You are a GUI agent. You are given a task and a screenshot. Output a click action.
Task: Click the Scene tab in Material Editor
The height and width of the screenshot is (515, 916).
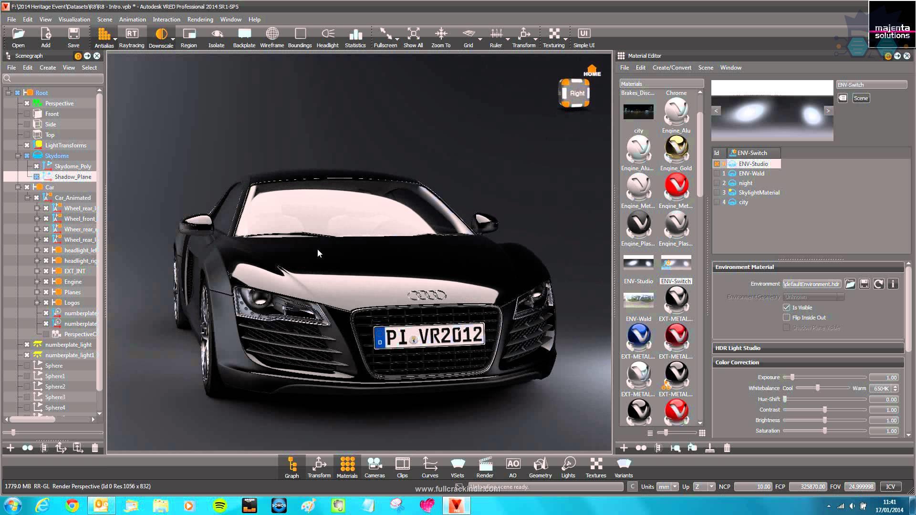pyautogui.click(x=705, y=67)
